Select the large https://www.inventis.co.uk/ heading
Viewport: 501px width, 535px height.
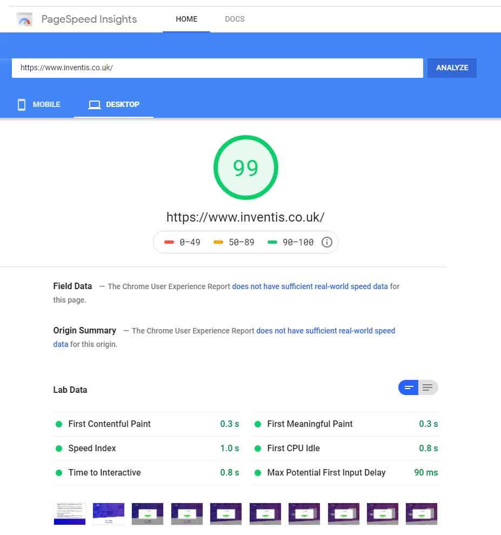245,217
